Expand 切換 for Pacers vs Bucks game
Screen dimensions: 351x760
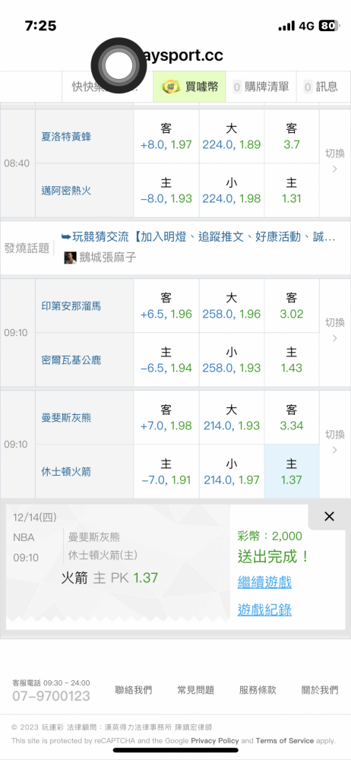click(x=335, y=333)
